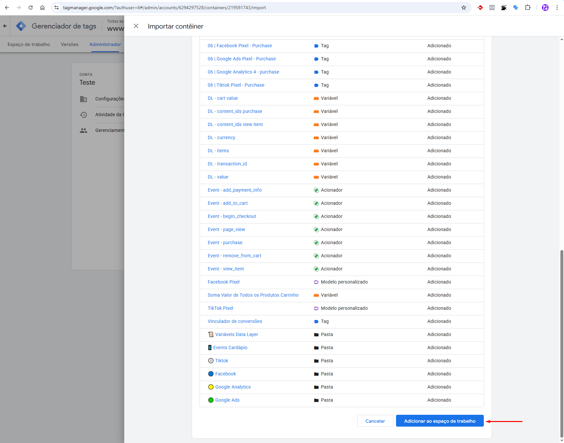Open 06 | Tiktok Pixel - Purchase link
Image resolution: width=564 pixels, height=443 pixels.
coord(236,85)
